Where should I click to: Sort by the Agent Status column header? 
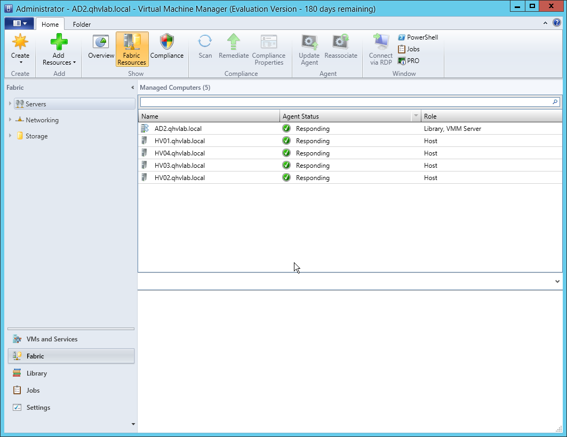(x=346, y=116)
